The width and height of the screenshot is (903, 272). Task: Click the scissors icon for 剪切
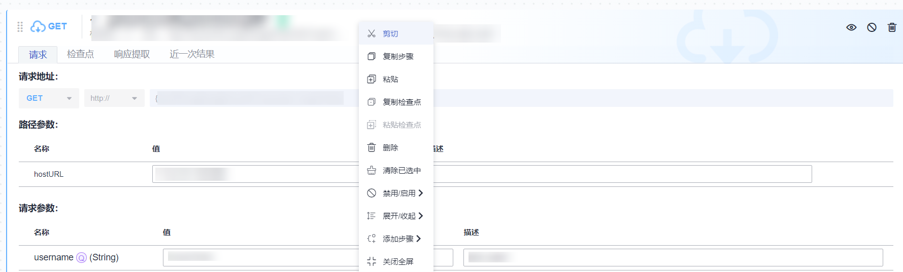(x=372, y=33)
